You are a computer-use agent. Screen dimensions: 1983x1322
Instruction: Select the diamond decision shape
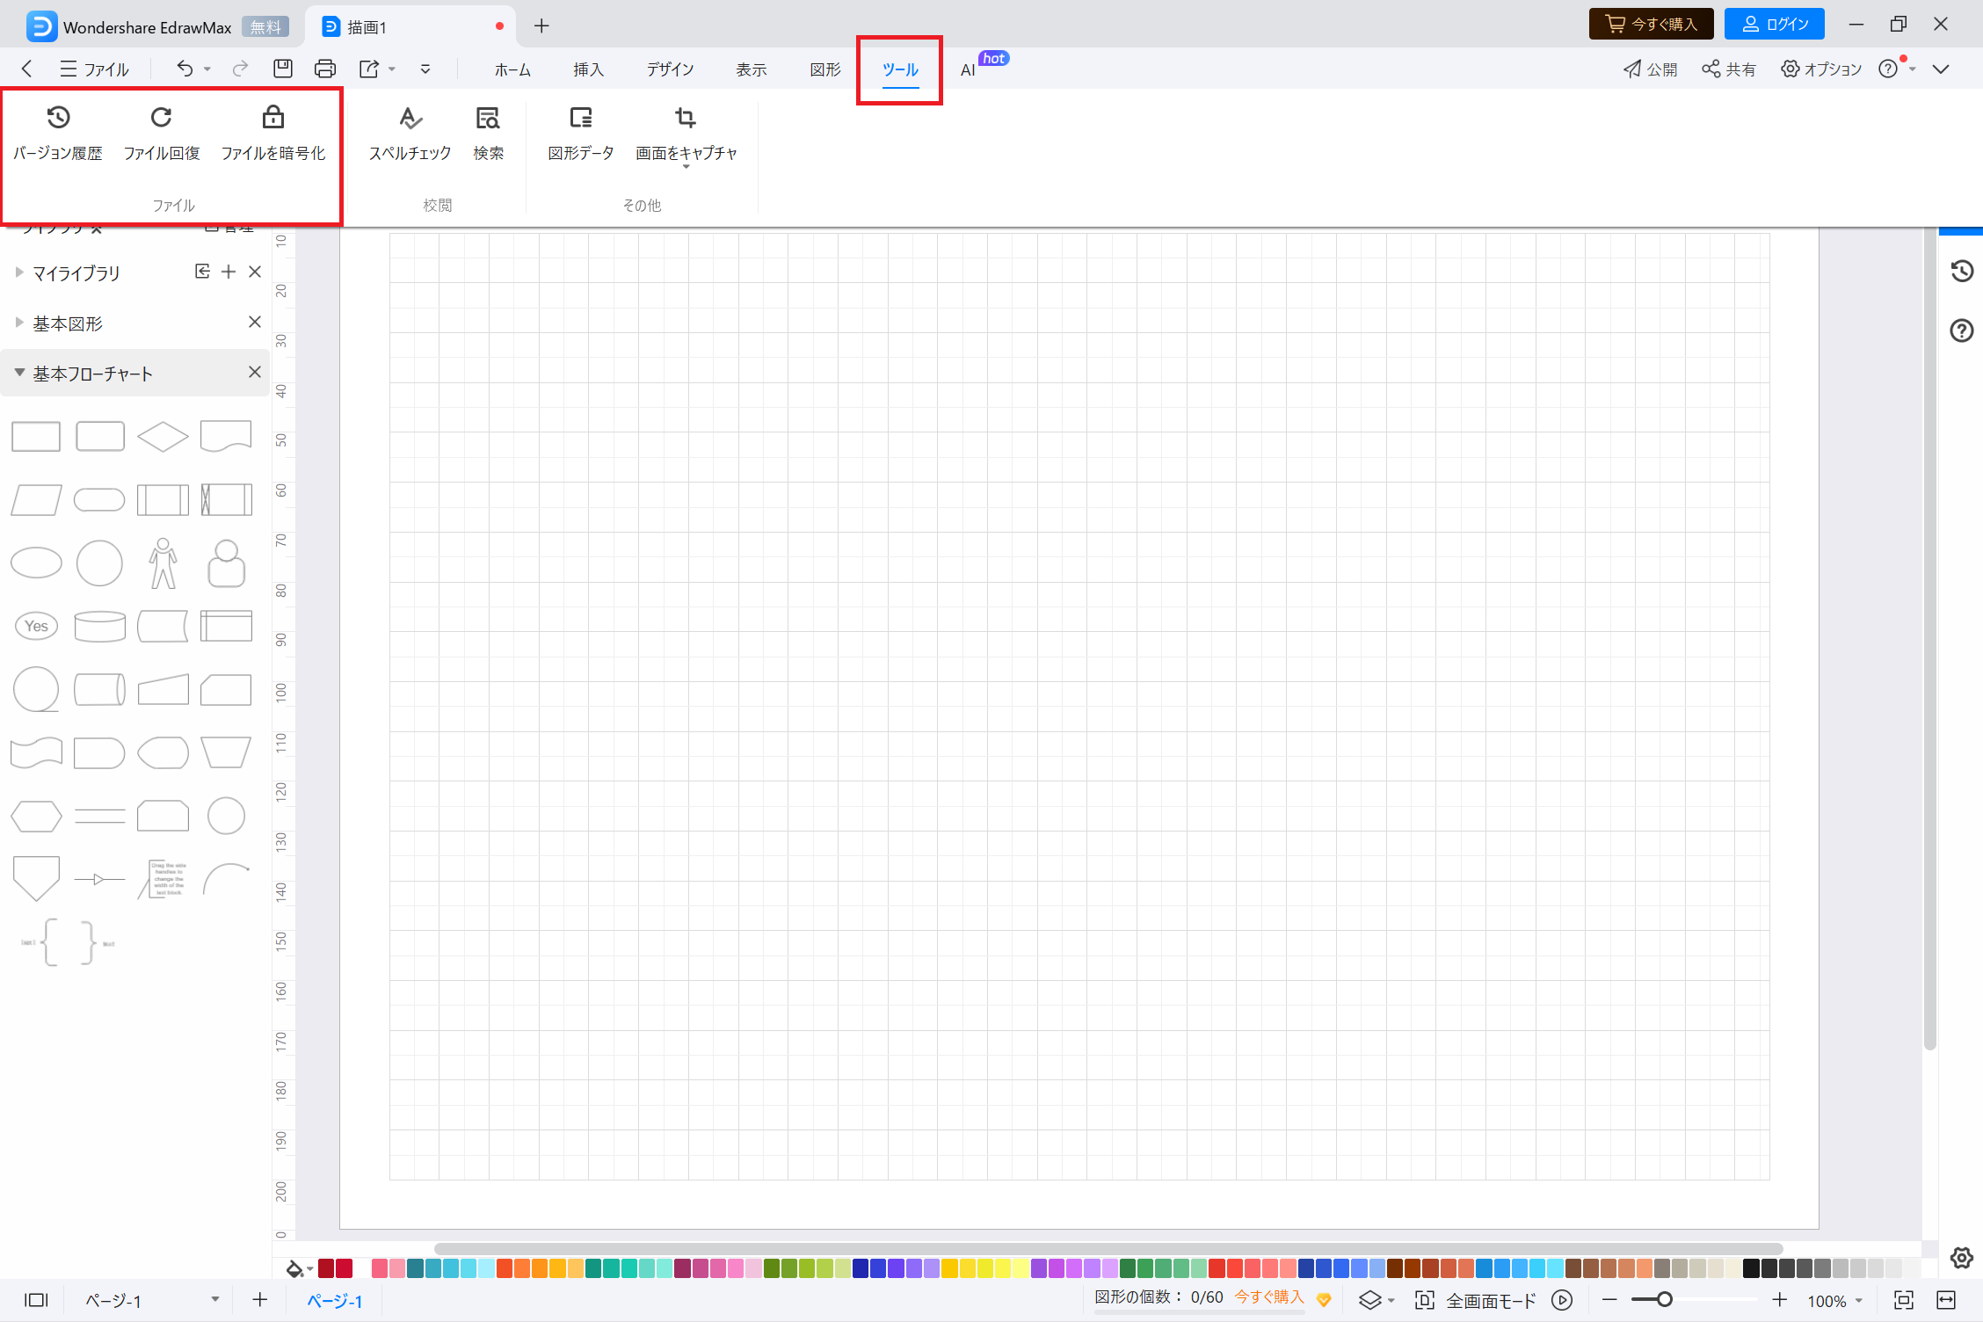[x=163, y=436]
